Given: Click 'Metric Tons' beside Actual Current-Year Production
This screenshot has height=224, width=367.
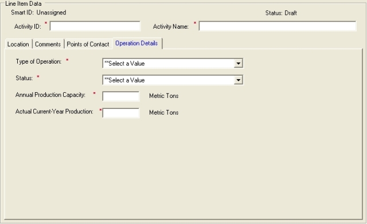Looking at the screenshot, I should [164, 112].
